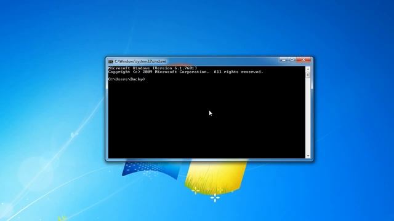Open the cmd.exe system menu icon
This screenshot has height=221, width=394.
point(111,61)
